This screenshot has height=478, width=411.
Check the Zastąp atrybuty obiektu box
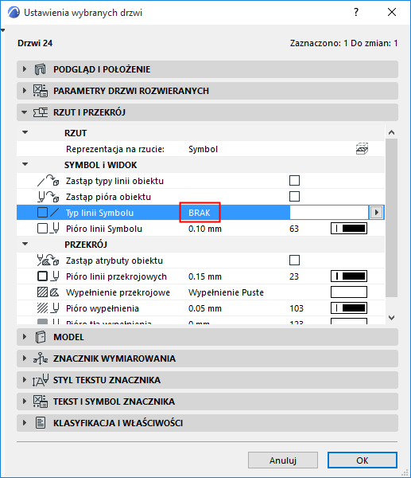point(294,261)
